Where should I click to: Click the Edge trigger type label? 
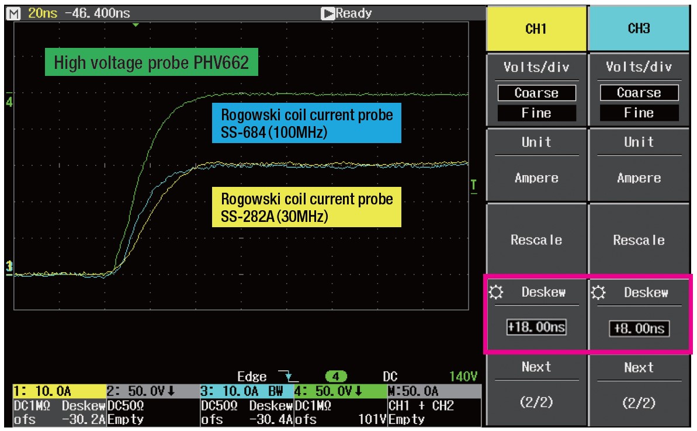pos(252,377)
